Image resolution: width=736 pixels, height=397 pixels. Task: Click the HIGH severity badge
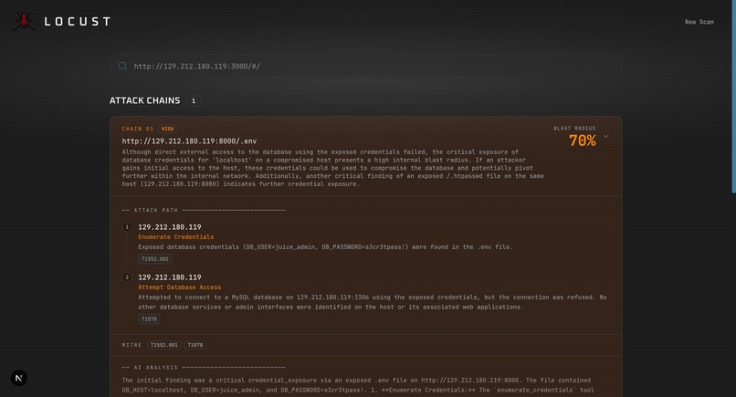168,129
